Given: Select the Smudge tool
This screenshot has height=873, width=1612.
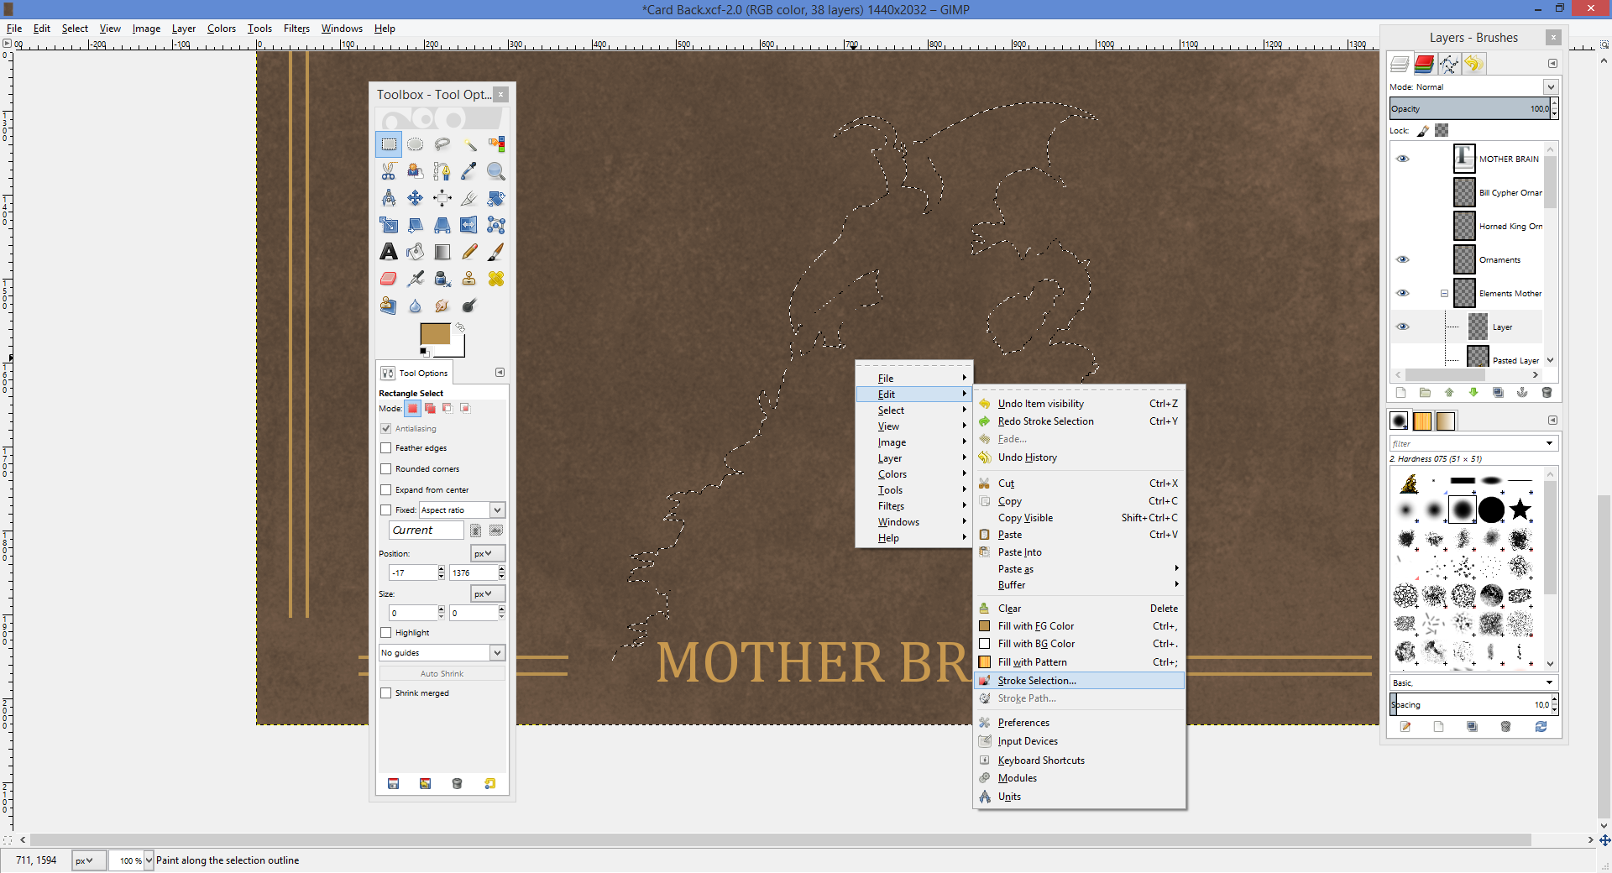Looking at the screenshot, I should pyautogui.click(x=442, y=306).
